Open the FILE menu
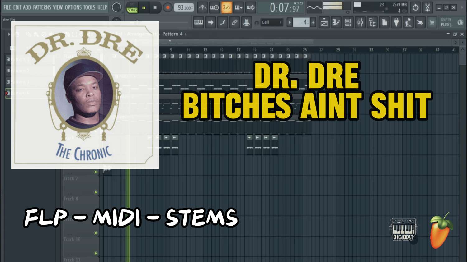 pyautogui.click(x=7, y=7)
